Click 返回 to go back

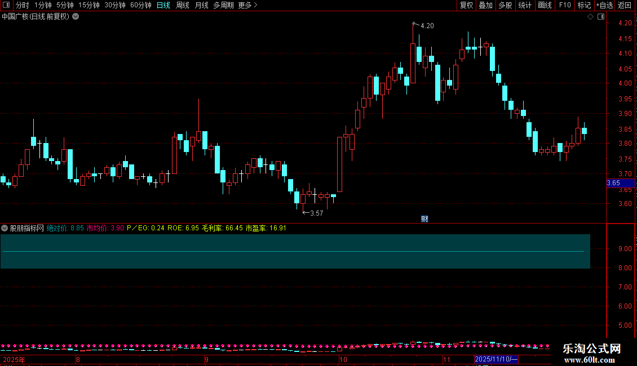point(625,5)
